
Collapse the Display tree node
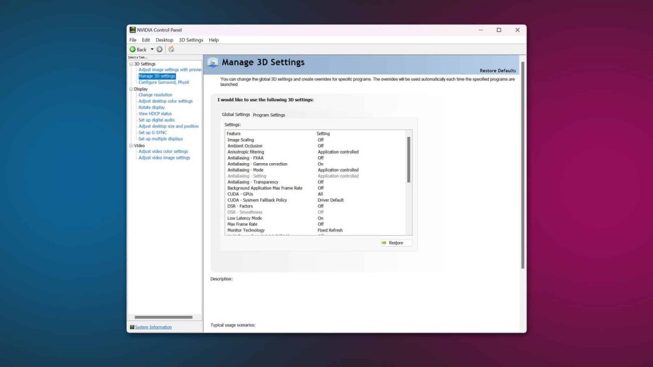[x=131, y=89]
